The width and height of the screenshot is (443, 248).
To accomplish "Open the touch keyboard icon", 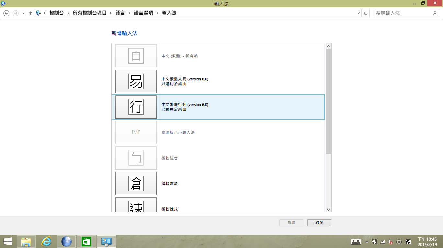I will (356, 242).
